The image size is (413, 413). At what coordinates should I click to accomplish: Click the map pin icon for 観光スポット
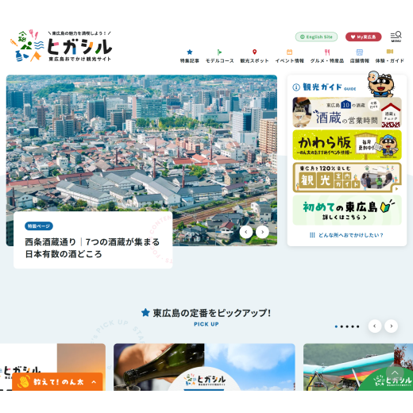point(254,52)
